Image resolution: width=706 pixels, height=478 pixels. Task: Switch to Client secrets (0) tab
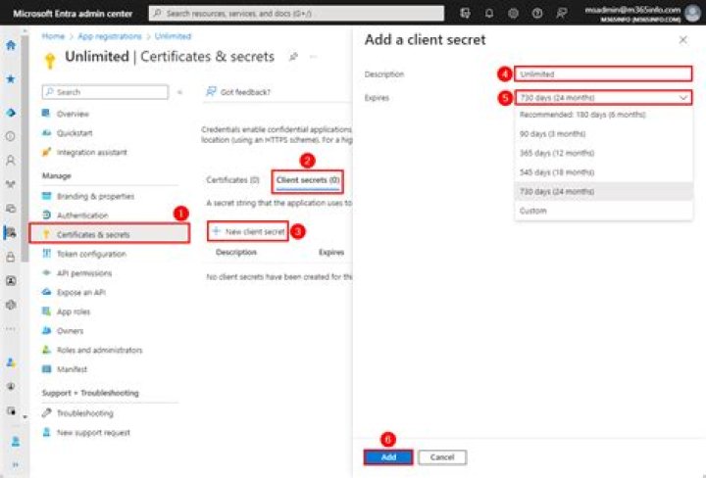pyautogui.click(x=308, y=180)
